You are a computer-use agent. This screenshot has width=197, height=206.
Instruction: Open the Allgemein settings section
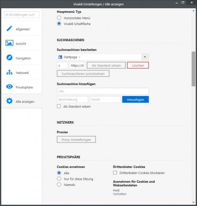(22, 28)
